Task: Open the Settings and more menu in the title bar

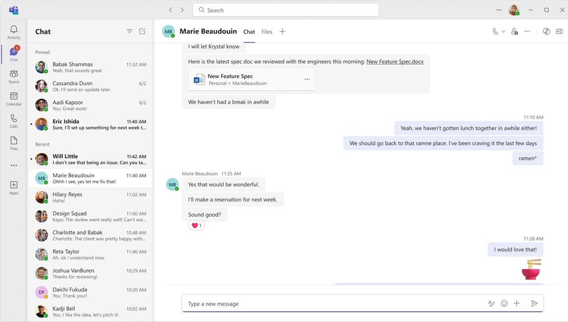Action: [499, 10]
